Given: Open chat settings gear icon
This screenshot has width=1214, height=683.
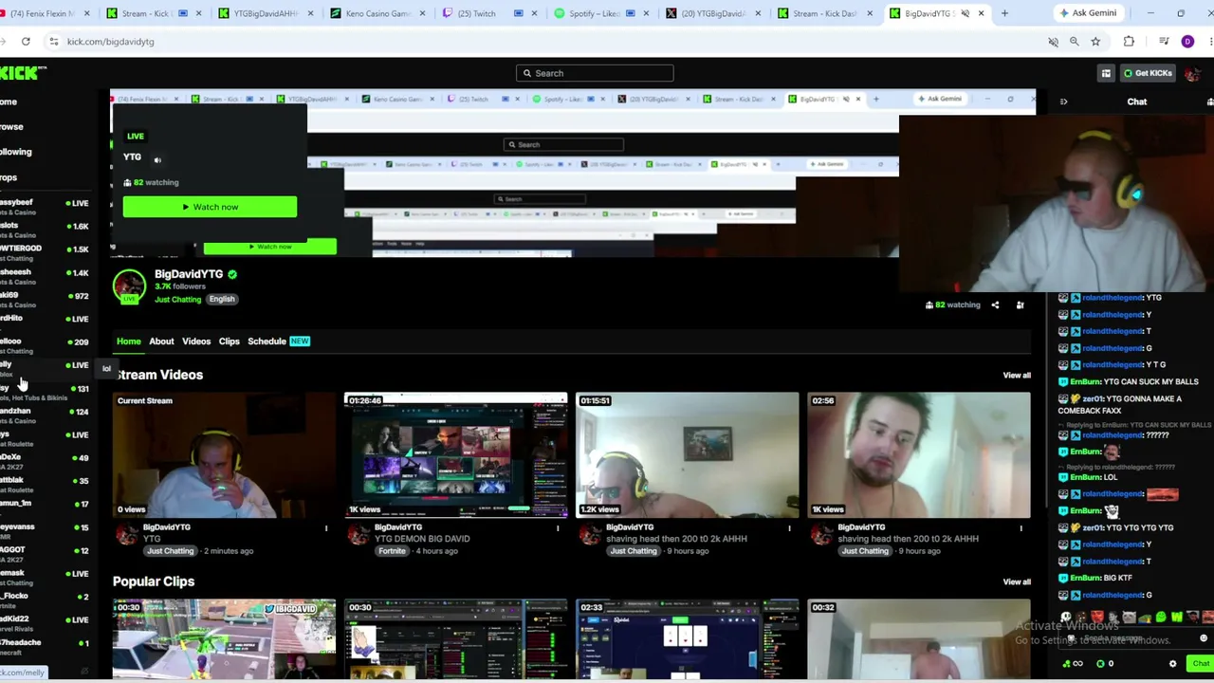Looking at the screenshot, I should coord(1173,664).
